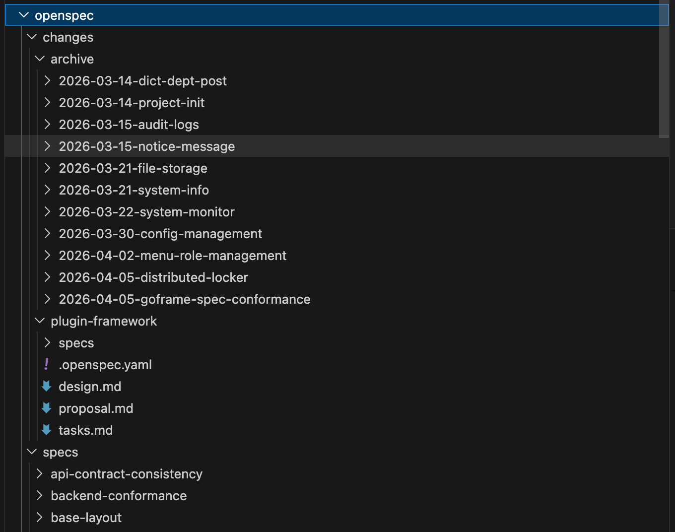Collapse the openspec root folder chevron

click(x=23, y=15)
